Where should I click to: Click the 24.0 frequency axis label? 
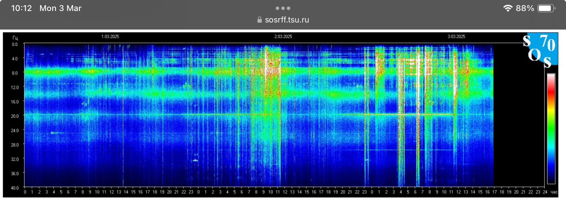[x=15, y=131]
